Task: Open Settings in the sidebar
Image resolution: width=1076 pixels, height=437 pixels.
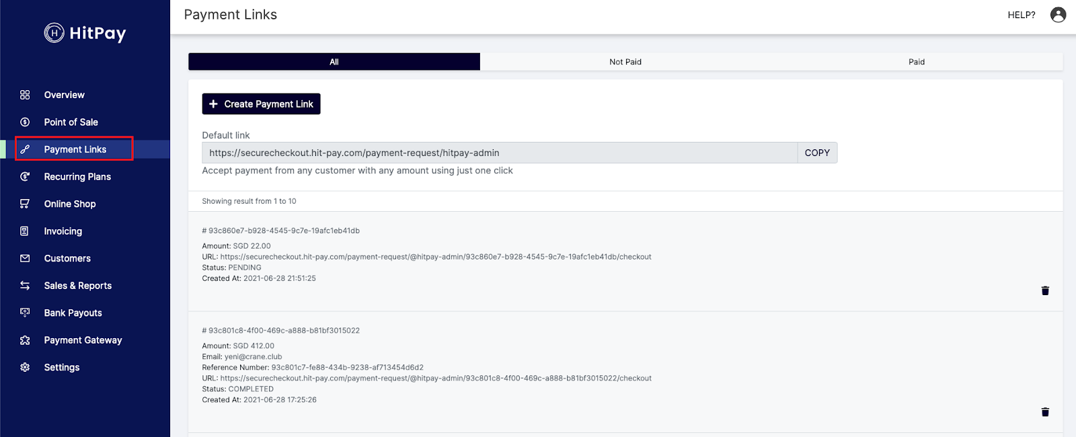Action: 62,367
